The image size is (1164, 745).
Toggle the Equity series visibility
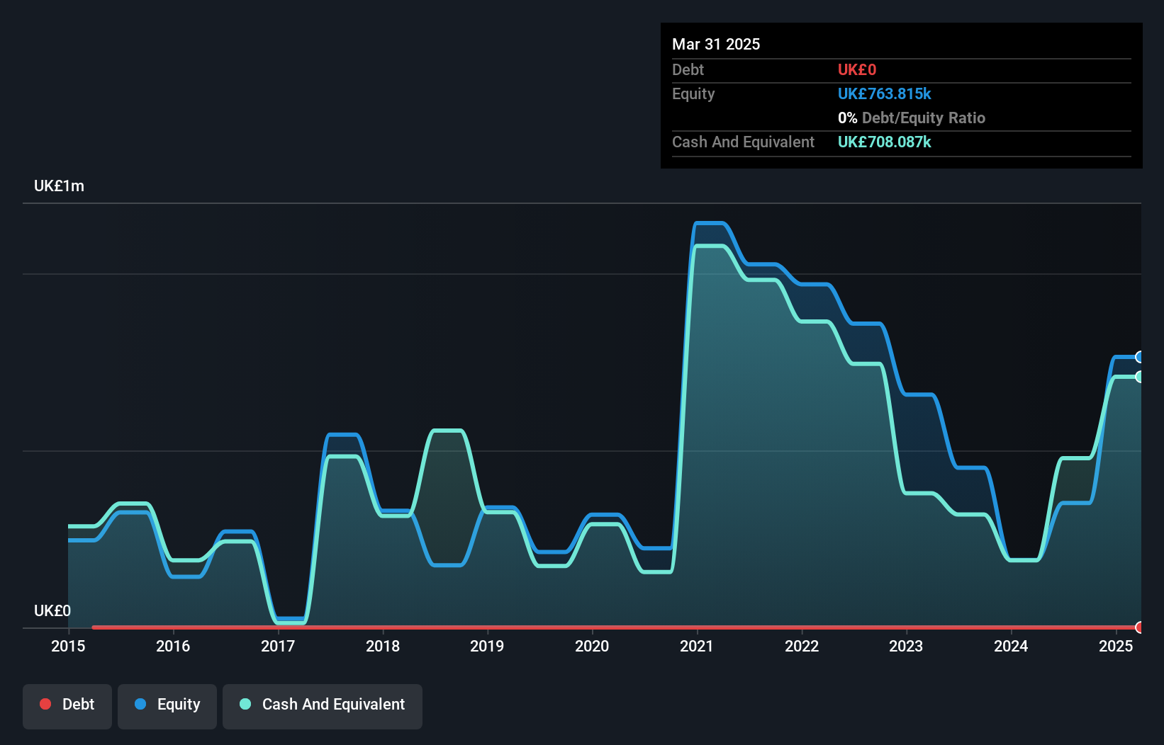click(167, 705)
